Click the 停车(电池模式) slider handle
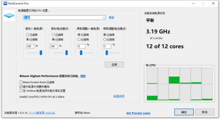Screen dimensions: 220x119 [67, 53]
